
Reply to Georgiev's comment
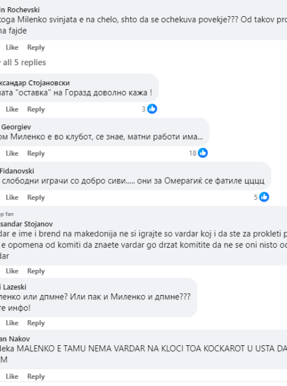36,153
